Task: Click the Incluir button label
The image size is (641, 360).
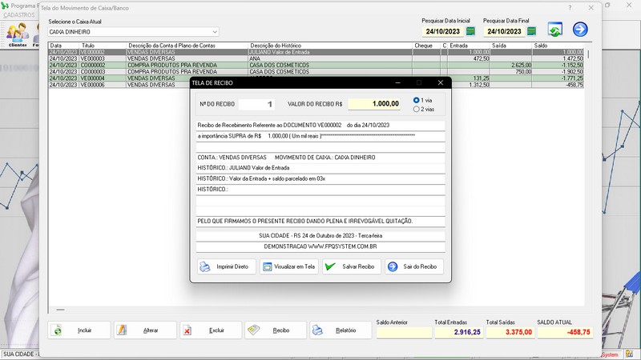Action: point(85,330)
